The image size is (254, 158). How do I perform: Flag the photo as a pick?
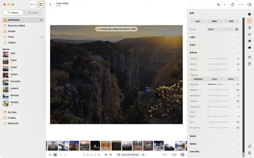click(x=106, y=155)
